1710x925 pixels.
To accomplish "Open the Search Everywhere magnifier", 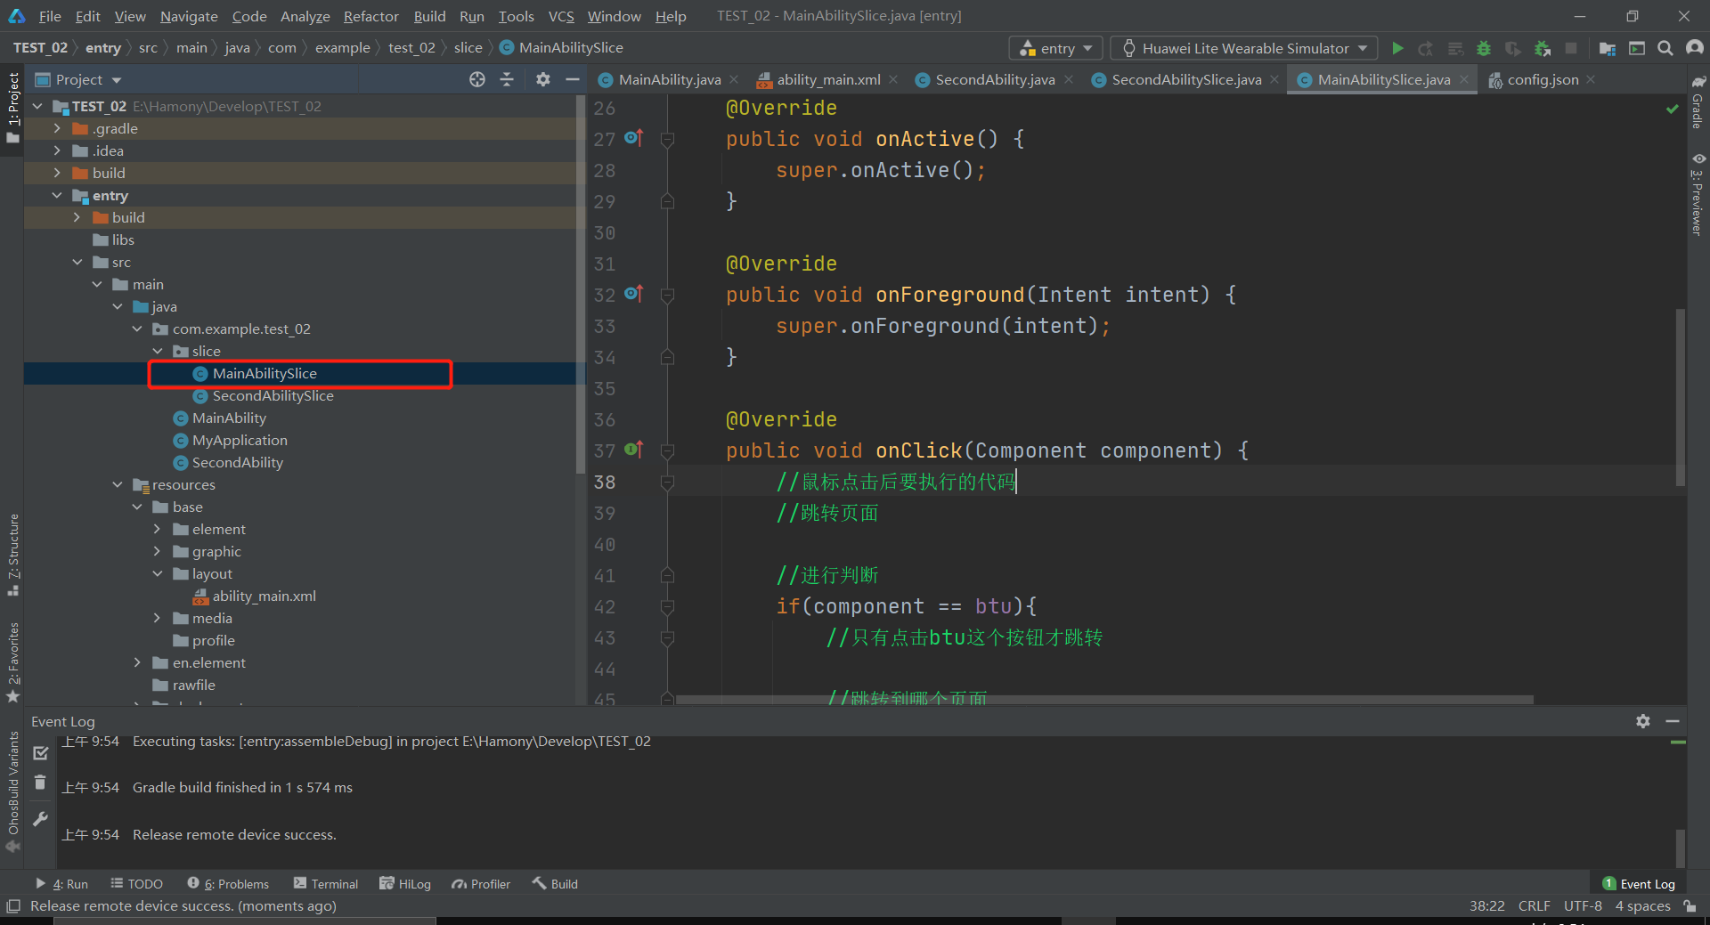I will [1665, 48].
